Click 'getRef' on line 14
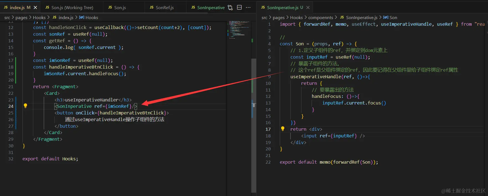 click(x=57, y=41)
